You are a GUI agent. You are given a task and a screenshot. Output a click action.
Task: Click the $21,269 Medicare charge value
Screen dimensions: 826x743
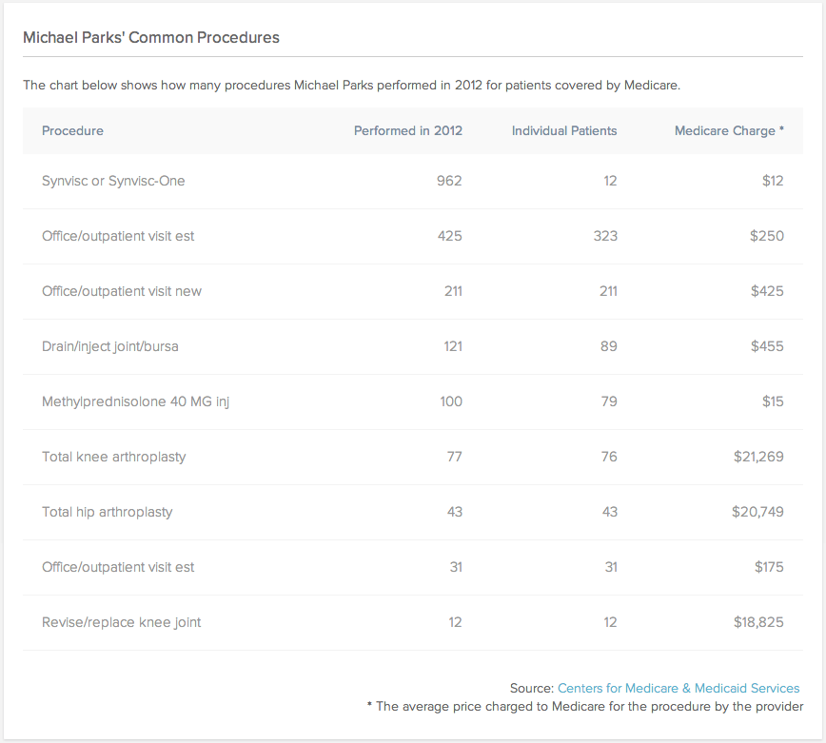(x=758, y=457)
